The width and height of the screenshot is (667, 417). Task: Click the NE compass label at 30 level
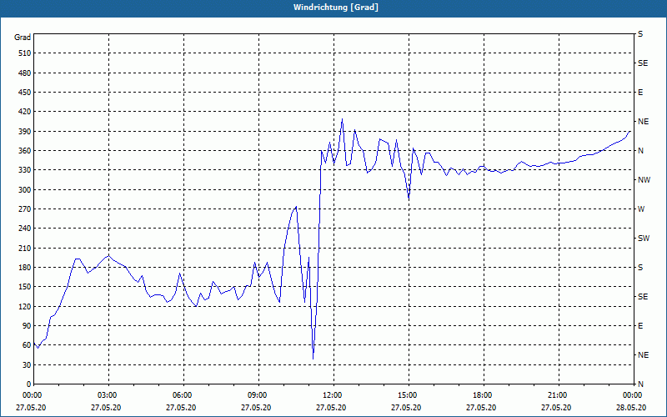643,355
